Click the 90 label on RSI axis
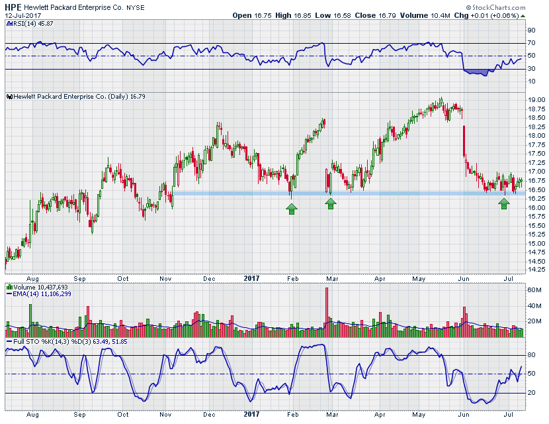 [532, 30]
